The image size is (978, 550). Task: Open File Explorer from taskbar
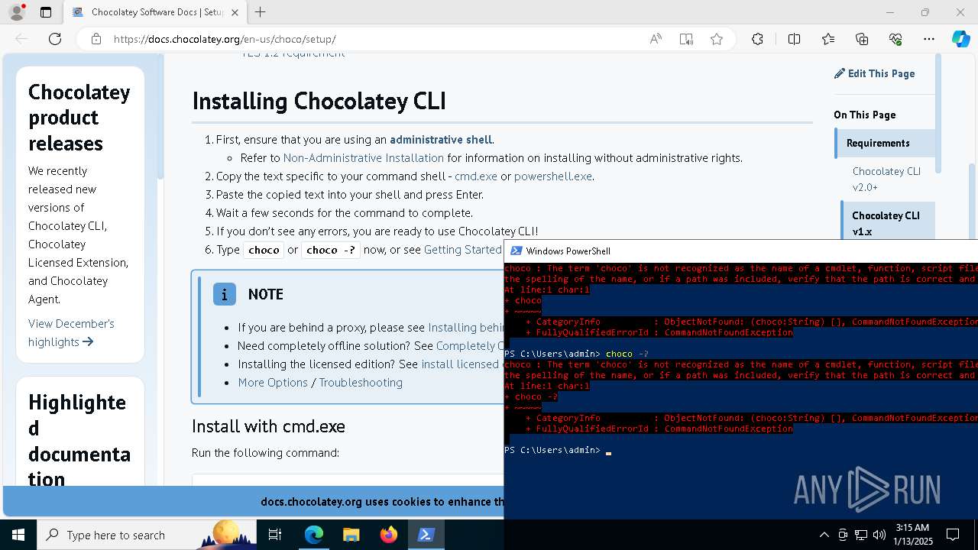coord(351,535)
